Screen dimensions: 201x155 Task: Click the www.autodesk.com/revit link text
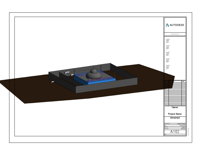pyautogui.click(x=175, y=34)
